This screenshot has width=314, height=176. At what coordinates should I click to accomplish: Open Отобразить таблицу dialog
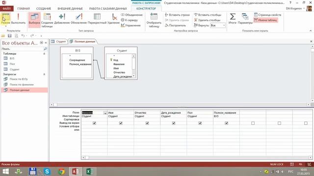[x=154, y=20]
